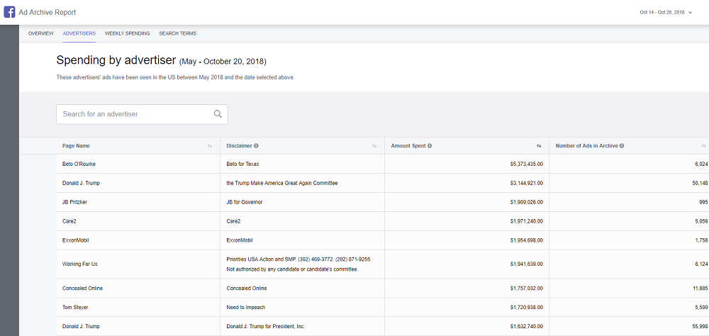Click JB Pritzker page name

(x=74, y=202)
